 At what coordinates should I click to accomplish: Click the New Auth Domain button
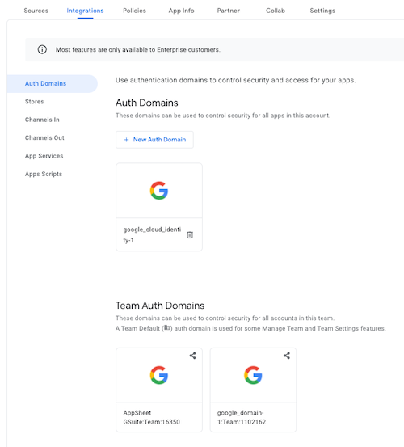coord(154,140)
